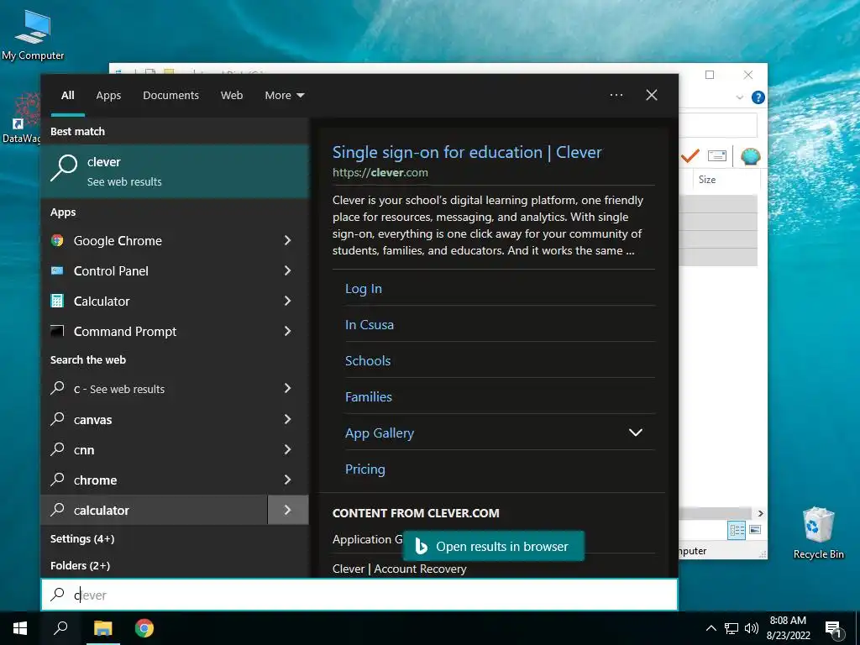The height and width of the screenshot is (645, 860).
Task: Click the orange checkmark icon in background window
Action: (x=690, y=156)
